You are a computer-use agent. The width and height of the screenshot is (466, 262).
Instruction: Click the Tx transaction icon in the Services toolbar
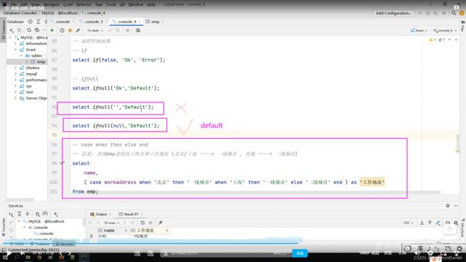click(x=11, y=214)
